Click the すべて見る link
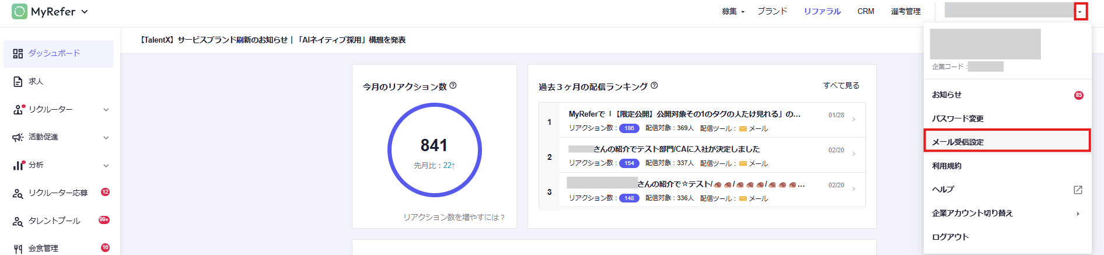Image resolution: width=1104 pixels, height=255 pixels. click(841, 86)
